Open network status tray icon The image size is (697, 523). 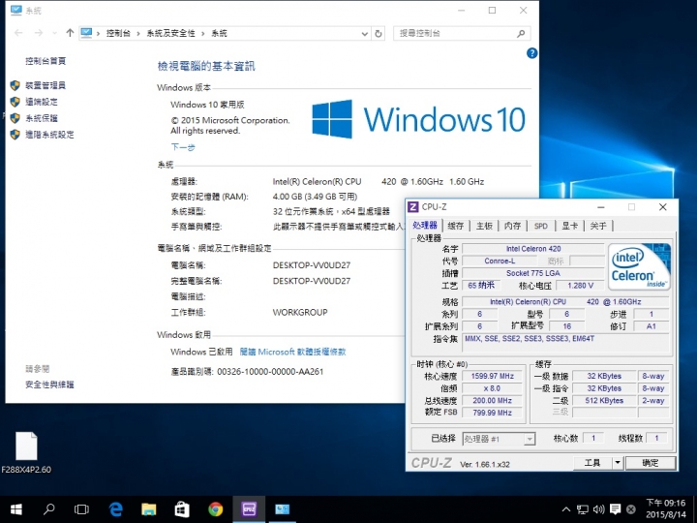[583, 509]
